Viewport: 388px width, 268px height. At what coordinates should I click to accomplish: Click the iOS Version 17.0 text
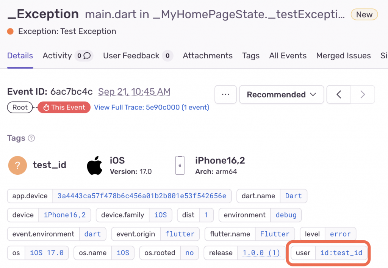click(x=131, y=172)
